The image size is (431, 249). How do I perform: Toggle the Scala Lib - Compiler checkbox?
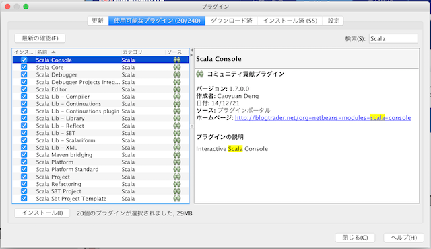coord(24,97)
